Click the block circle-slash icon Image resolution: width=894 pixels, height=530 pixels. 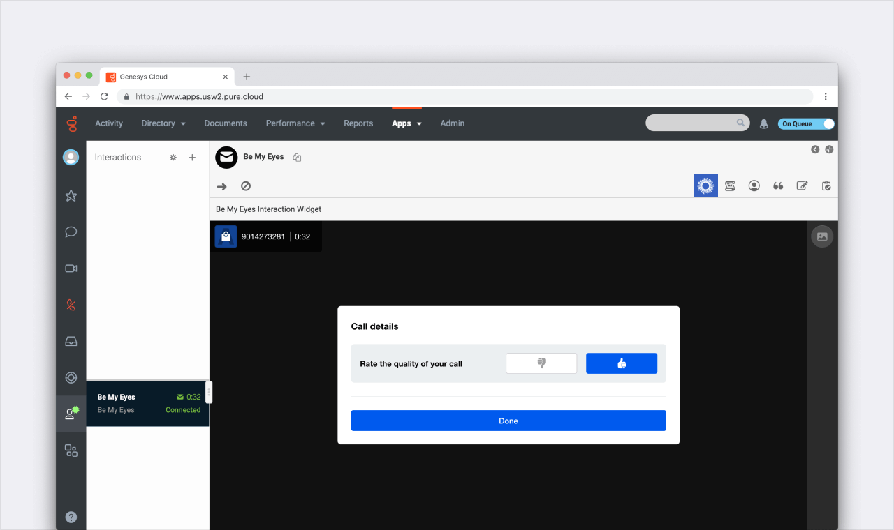click(x=246, y=186)
